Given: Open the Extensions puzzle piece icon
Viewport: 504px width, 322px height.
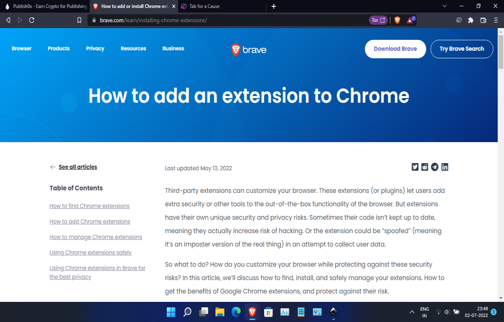Looking at the screenshot, I should pyautogui.click(x=471, y=20).
